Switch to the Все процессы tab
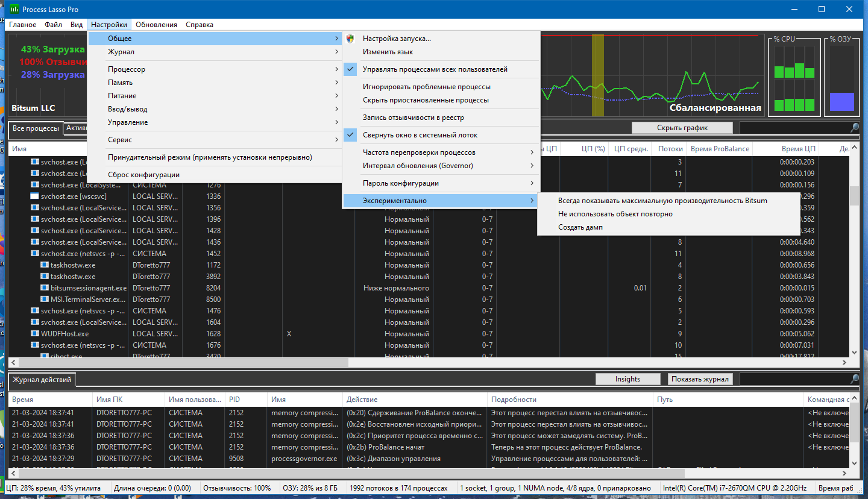The height and width of the screenshot is (499, 868). 36,128
